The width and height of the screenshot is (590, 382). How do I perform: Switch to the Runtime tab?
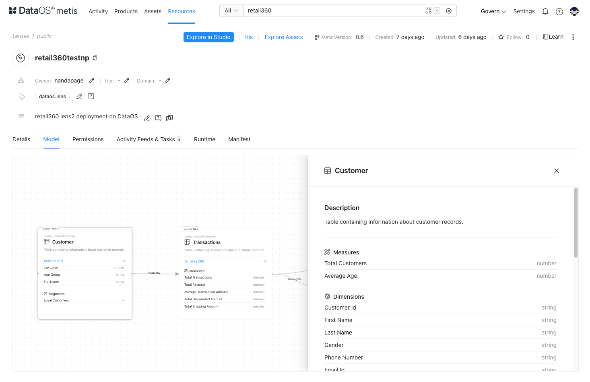tap(204, 139)
